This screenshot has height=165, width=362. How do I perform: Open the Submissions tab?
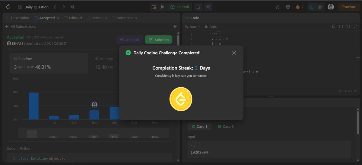point(124,18)
